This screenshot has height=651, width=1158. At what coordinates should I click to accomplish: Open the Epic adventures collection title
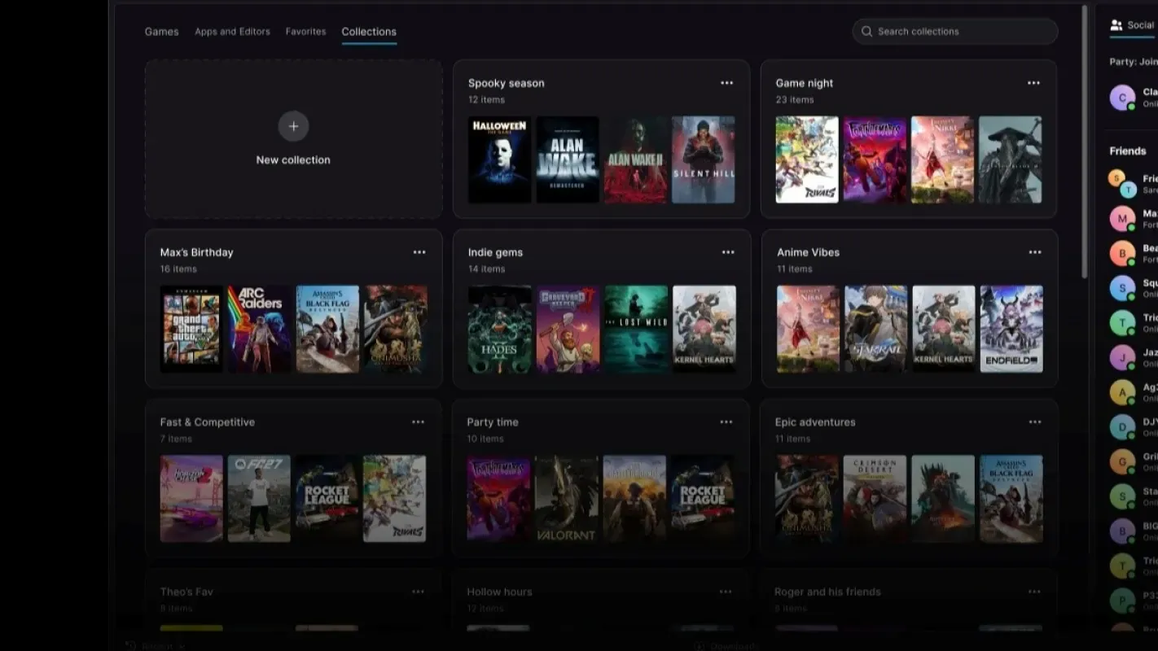pyautogui.click(x=815, y=422)
